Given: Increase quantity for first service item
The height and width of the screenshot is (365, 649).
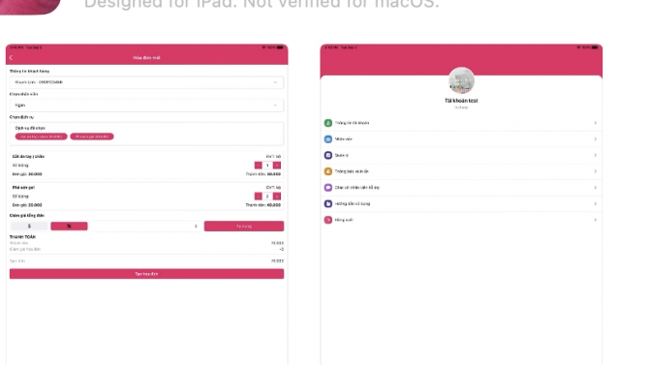Looking at the screenshot, I should pos(277,166).
